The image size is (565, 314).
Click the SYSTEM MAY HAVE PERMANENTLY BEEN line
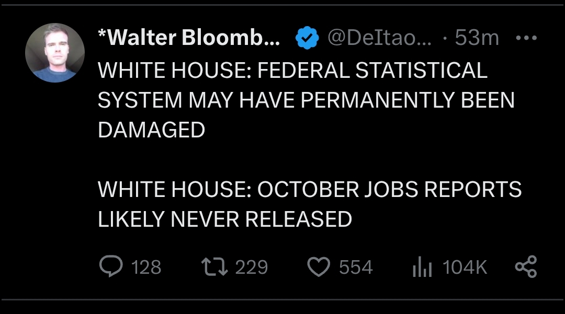(306, 100)
